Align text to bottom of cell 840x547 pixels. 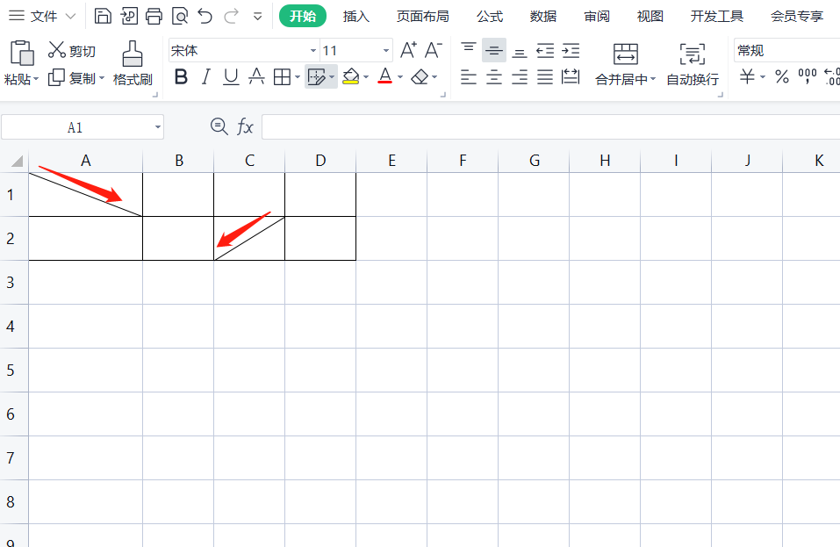[519, 52]
